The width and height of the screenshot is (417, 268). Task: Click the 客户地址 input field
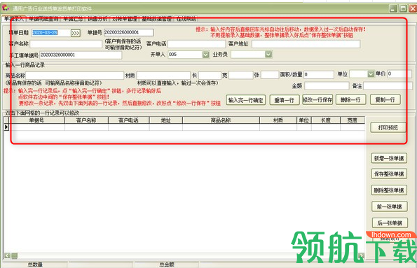click(x=306, y=44)
